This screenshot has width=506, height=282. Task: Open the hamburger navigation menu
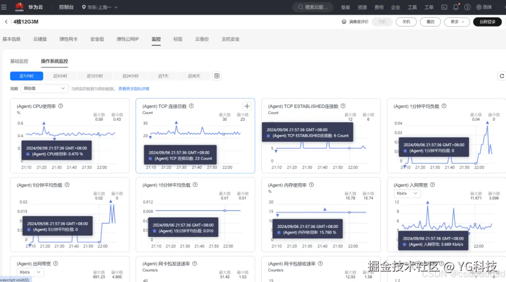pos(4,7)
